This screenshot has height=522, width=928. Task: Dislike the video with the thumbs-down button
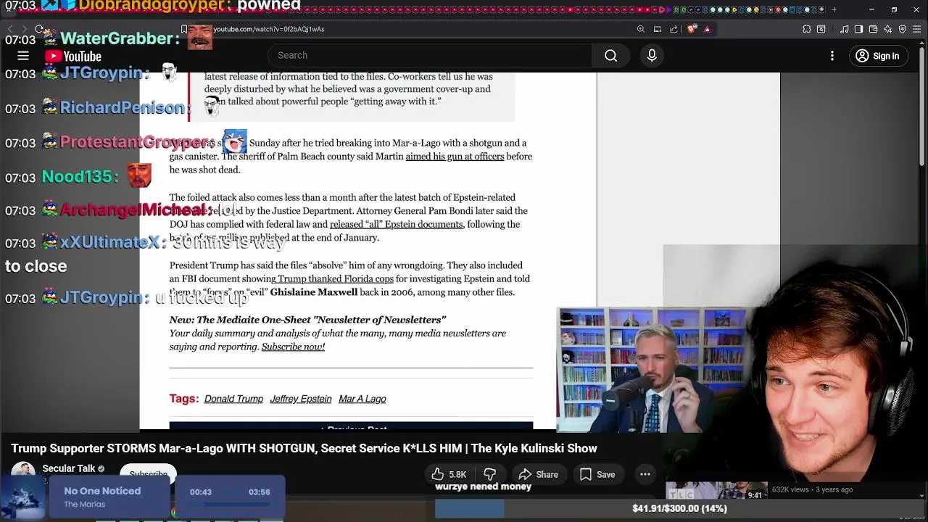point(490,474)
